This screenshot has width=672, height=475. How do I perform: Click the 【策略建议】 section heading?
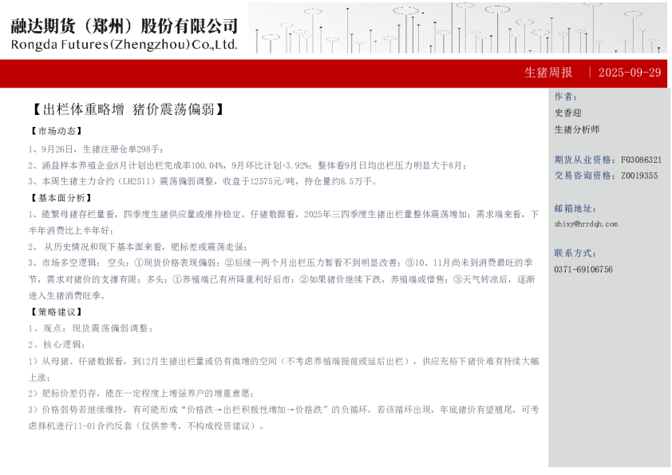point(56,312)
